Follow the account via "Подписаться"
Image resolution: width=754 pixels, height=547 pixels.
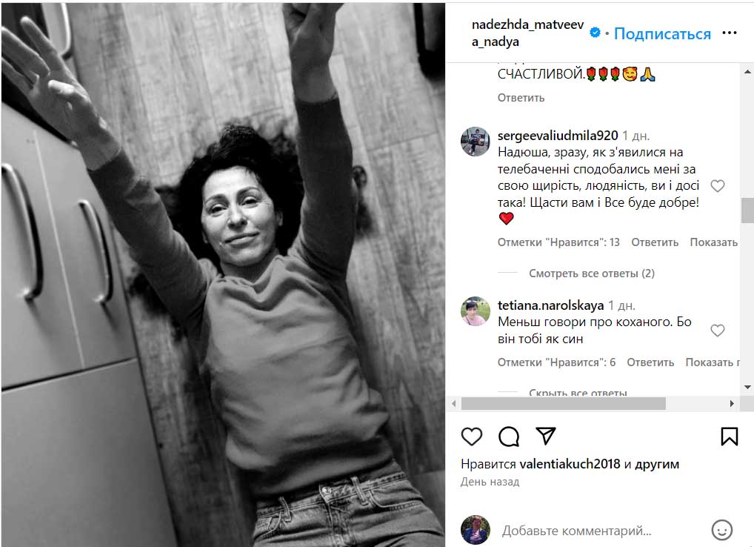[x=662, y=33]
